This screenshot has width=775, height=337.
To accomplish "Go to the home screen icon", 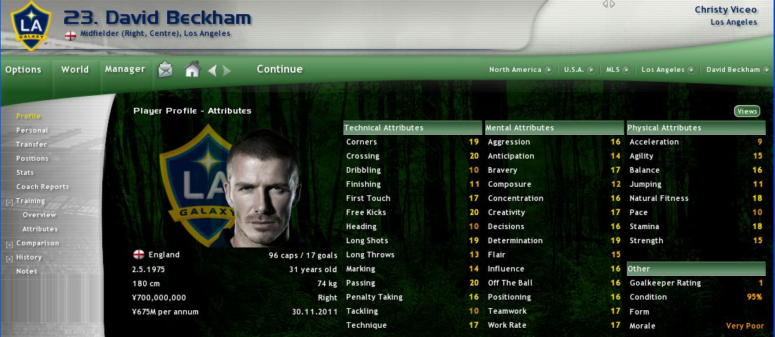I will pyautogui.click(x=193, y=70).
